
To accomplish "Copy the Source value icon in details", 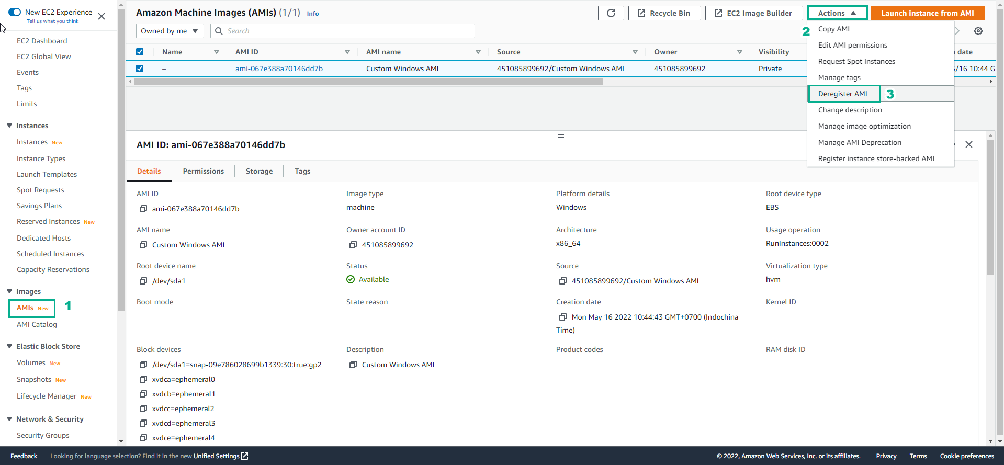I will click(562, 281).
